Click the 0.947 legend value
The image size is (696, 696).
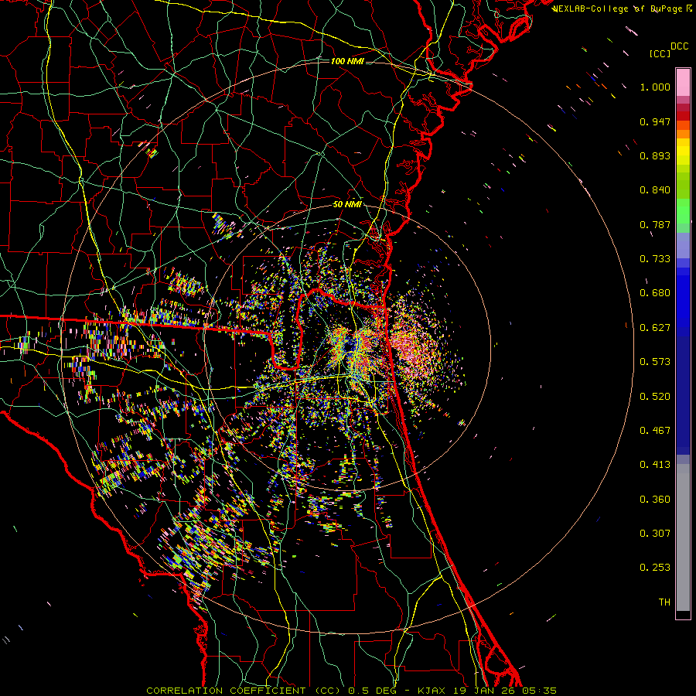click(x=655, y=122)
